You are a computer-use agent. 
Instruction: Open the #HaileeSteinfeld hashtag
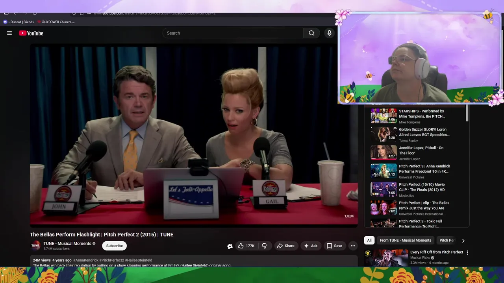pyautogui.click(x=139, y=260)
